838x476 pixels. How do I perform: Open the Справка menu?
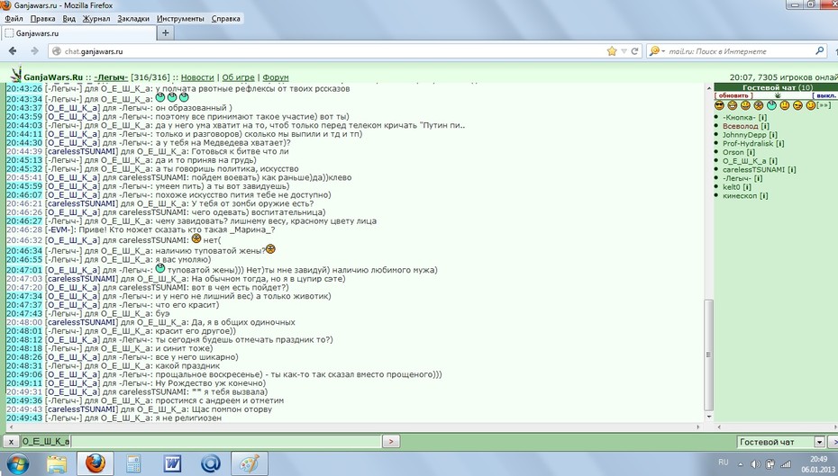(x=225, y=19)
